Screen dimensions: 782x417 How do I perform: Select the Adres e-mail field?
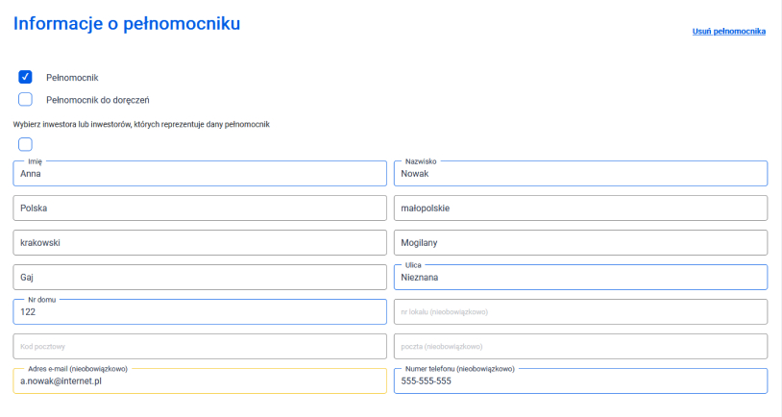click(x=200, y=381)
